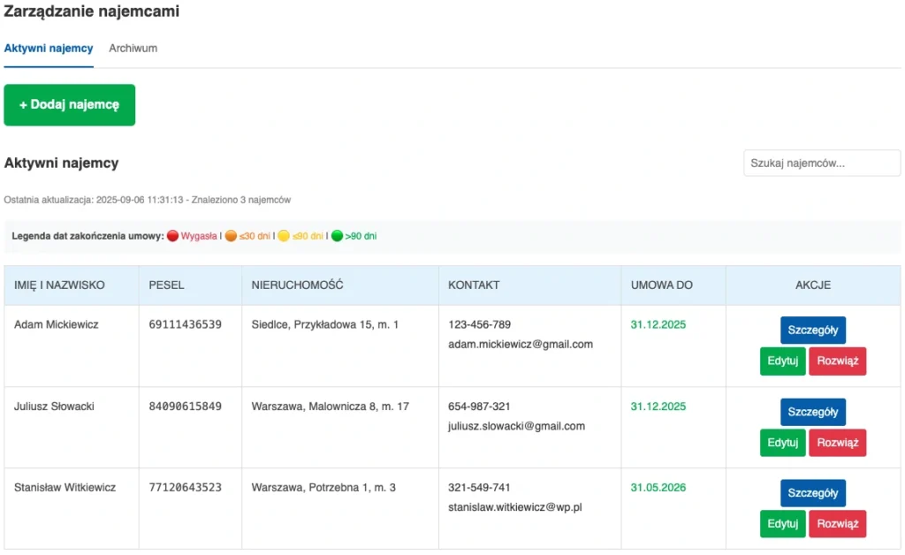This screenshot has height=555, width=905.
Task: Click Rozwiąż for Adam Mickiewicz
Action: click(x=837, y=361)
